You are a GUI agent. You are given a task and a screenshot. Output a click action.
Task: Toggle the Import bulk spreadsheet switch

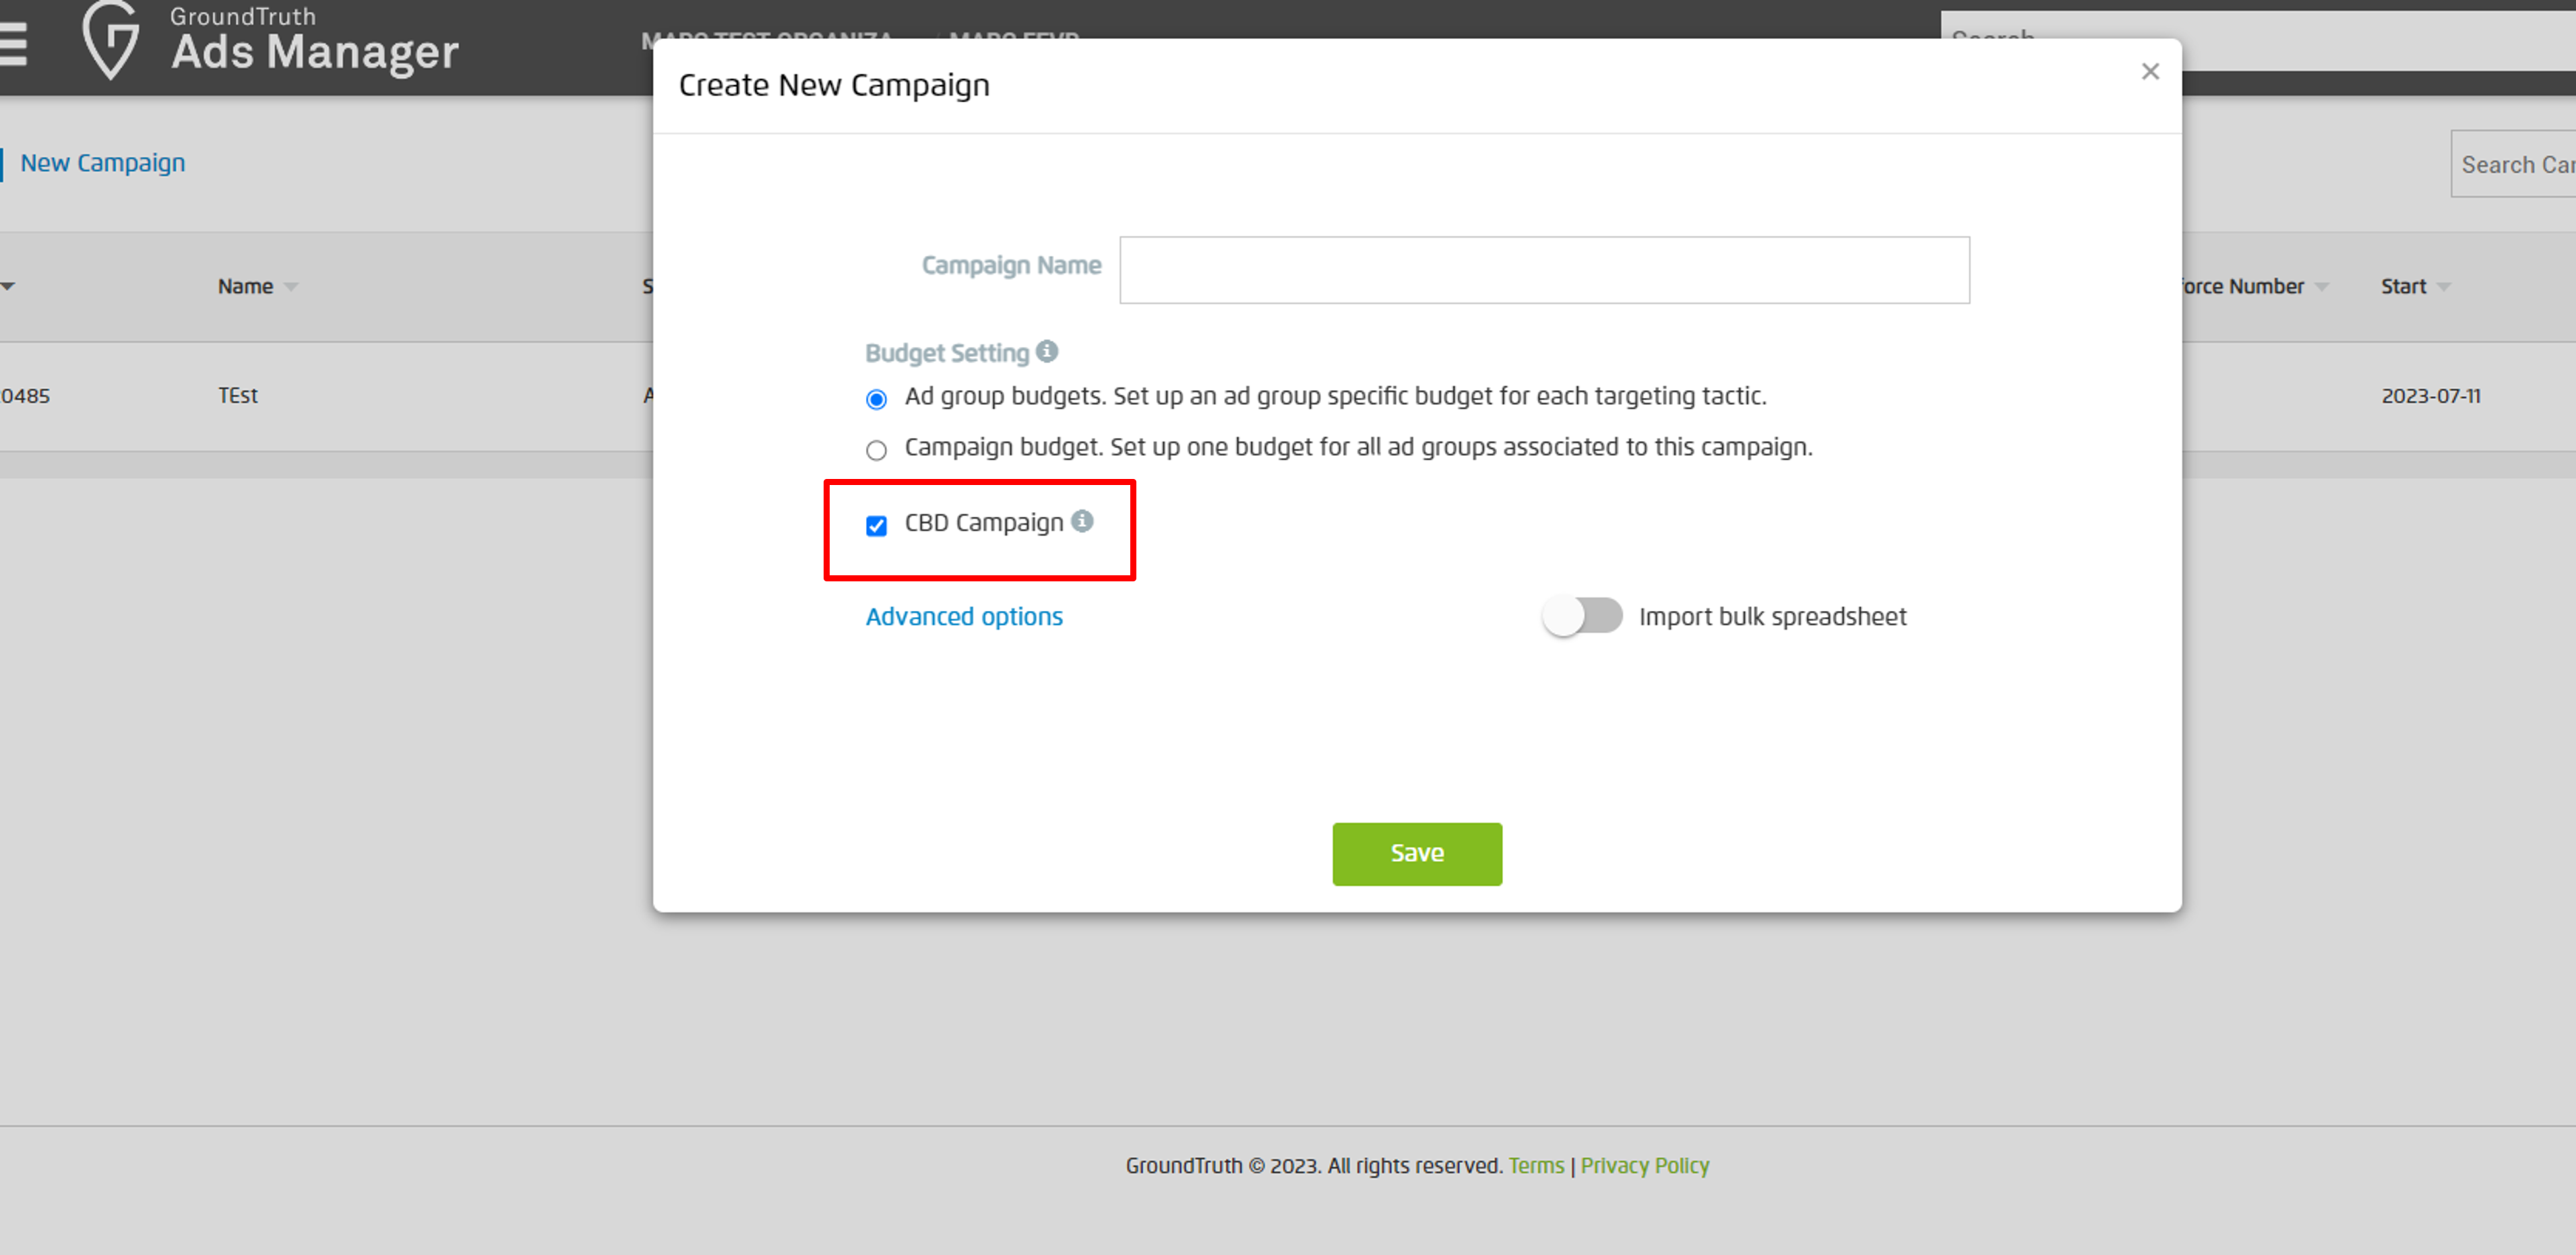click(1582, 616)
